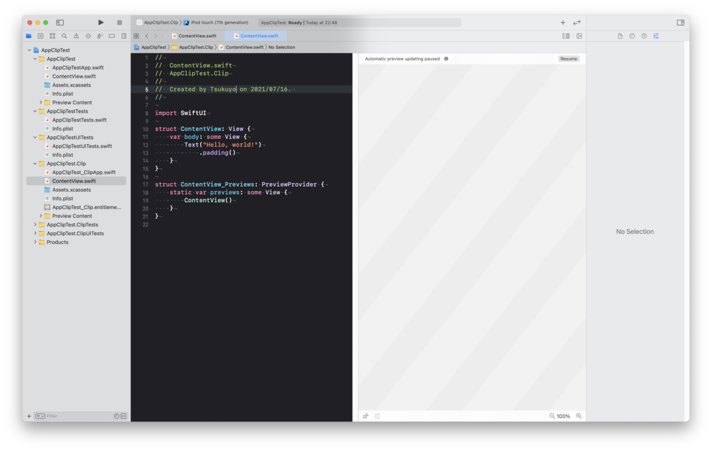The height and width of the screenshot is (451, 712).
Task: Open the Debug navigator
Action: (100, 36)
